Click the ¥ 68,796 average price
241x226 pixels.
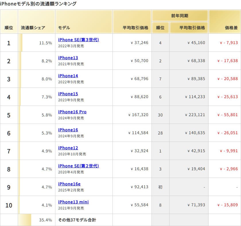click(139, 79)
